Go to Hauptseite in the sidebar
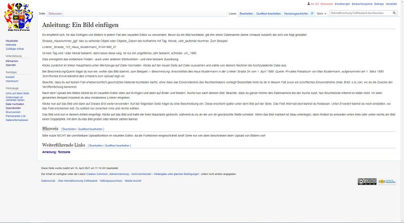Screen dimensions: 404x223 tap(12, 40)
